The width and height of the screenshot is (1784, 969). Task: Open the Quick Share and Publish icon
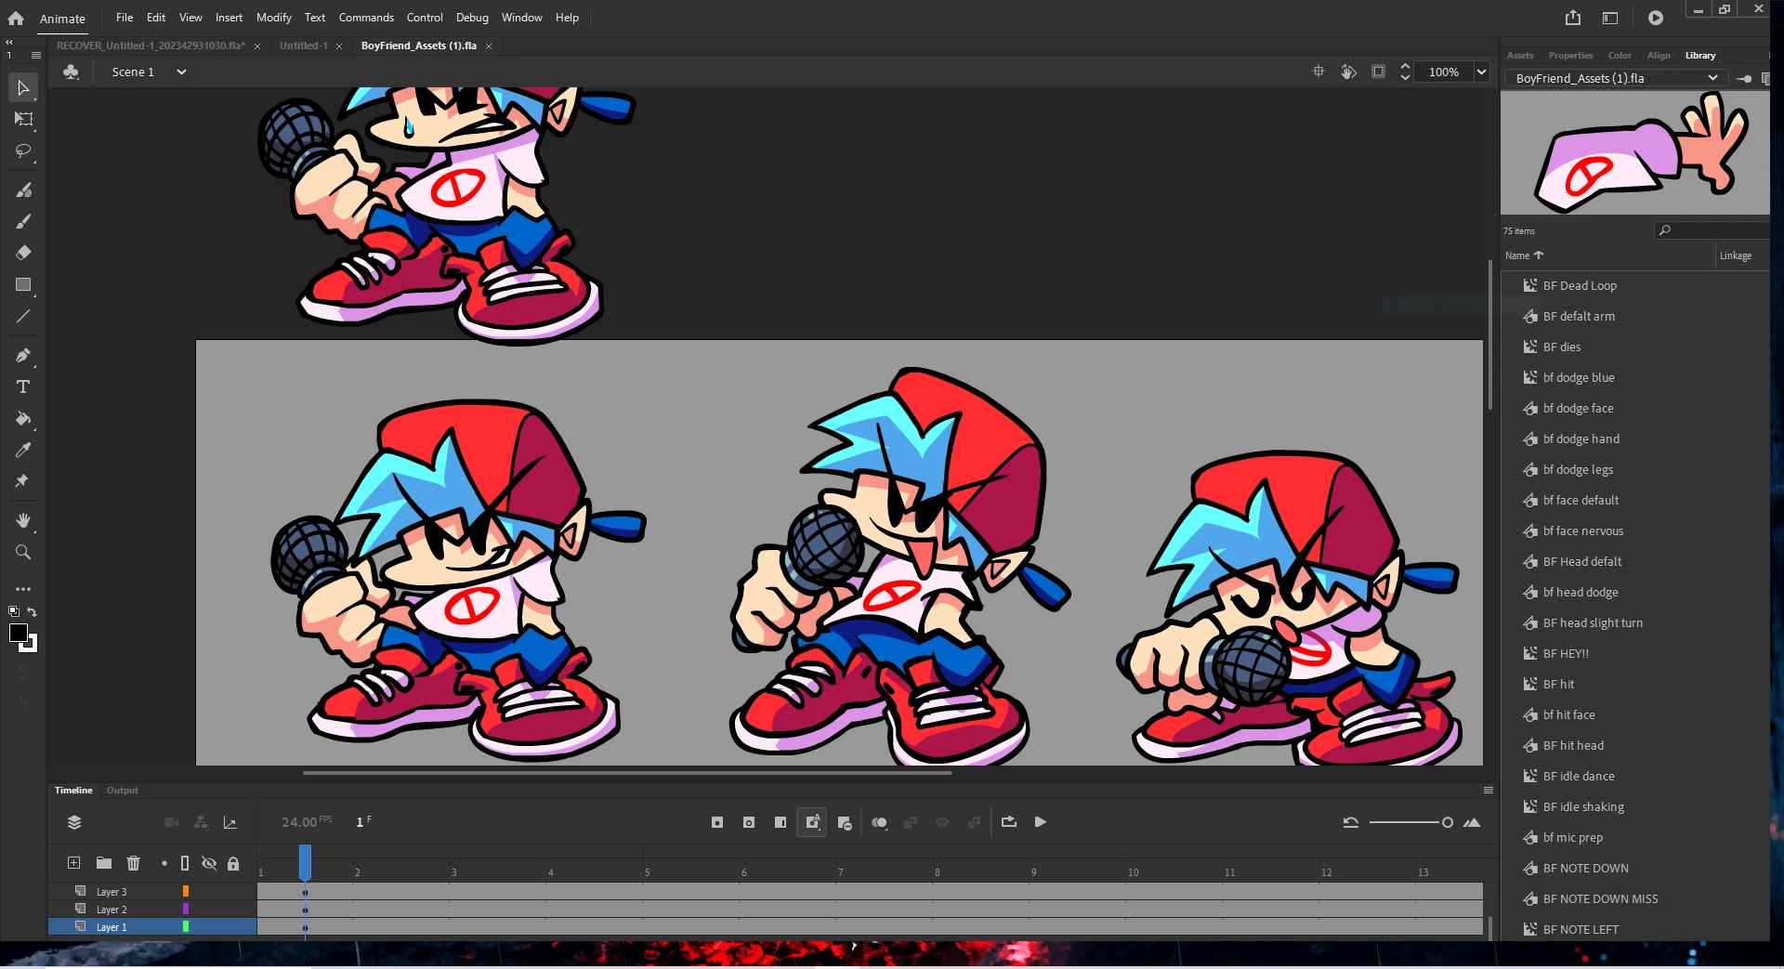1572,18
